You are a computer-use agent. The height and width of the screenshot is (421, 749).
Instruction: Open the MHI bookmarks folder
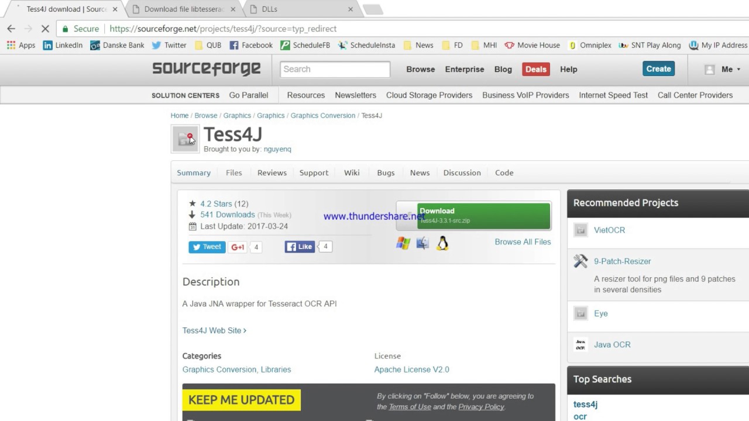tap(484, 45)
